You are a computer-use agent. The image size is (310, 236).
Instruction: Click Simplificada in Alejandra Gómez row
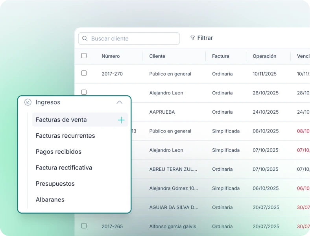click(x=226, y=188)
